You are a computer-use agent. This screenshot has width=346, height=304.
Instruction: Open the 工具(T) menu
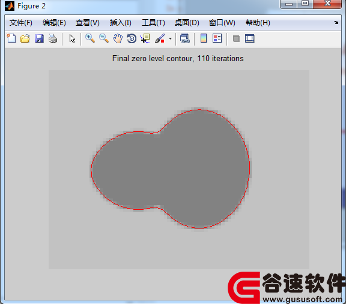point(153,22)
